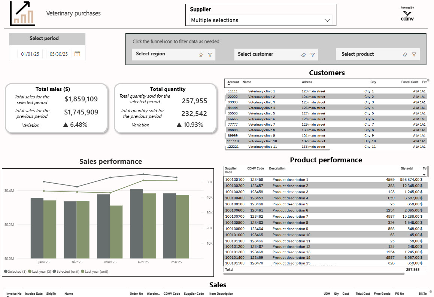Click the eraser icon for Select region

tap(201, 55)
